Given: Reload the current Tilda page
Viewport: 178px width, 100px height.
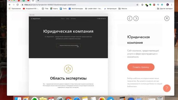Looking at the screenshot, I should (x=18, y=5).
